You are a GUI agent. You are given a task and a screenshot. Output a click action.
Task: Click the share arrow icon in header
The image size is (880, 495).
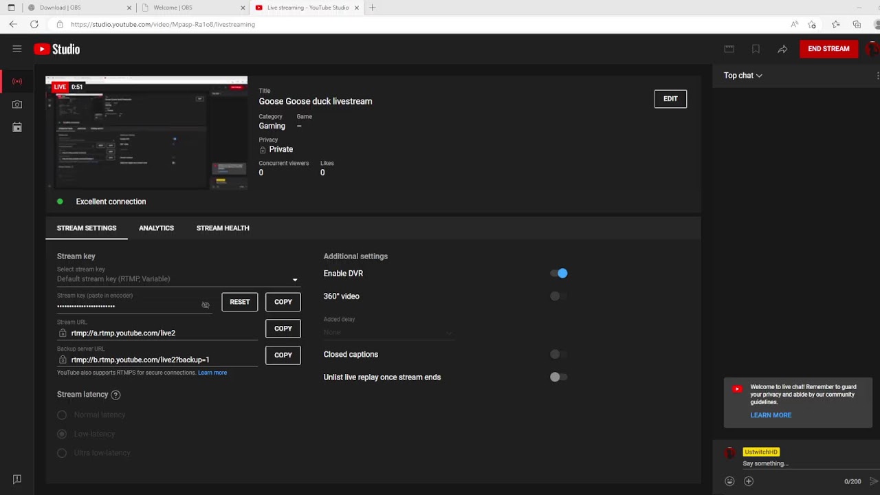point(782,49)
